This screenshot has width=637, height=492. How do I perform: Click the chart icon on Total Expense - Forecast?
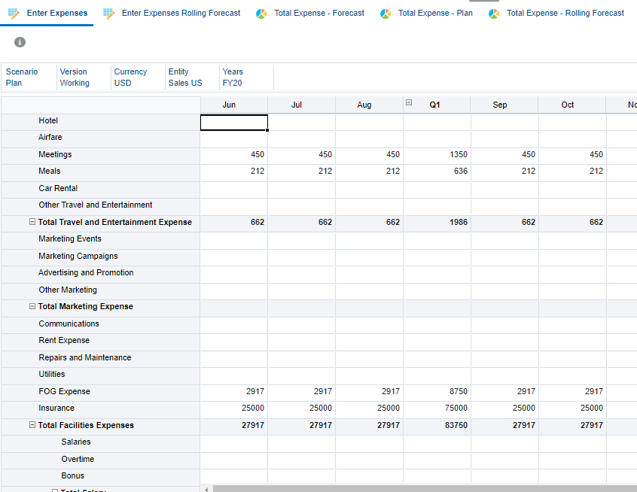[x=262, y=13]
